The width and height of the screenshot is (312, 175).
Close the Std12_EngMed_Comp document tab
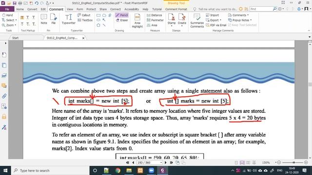click(x=83, y=38)
